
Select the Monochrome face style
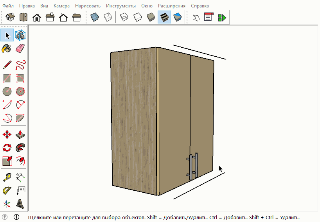pos(177,17)
